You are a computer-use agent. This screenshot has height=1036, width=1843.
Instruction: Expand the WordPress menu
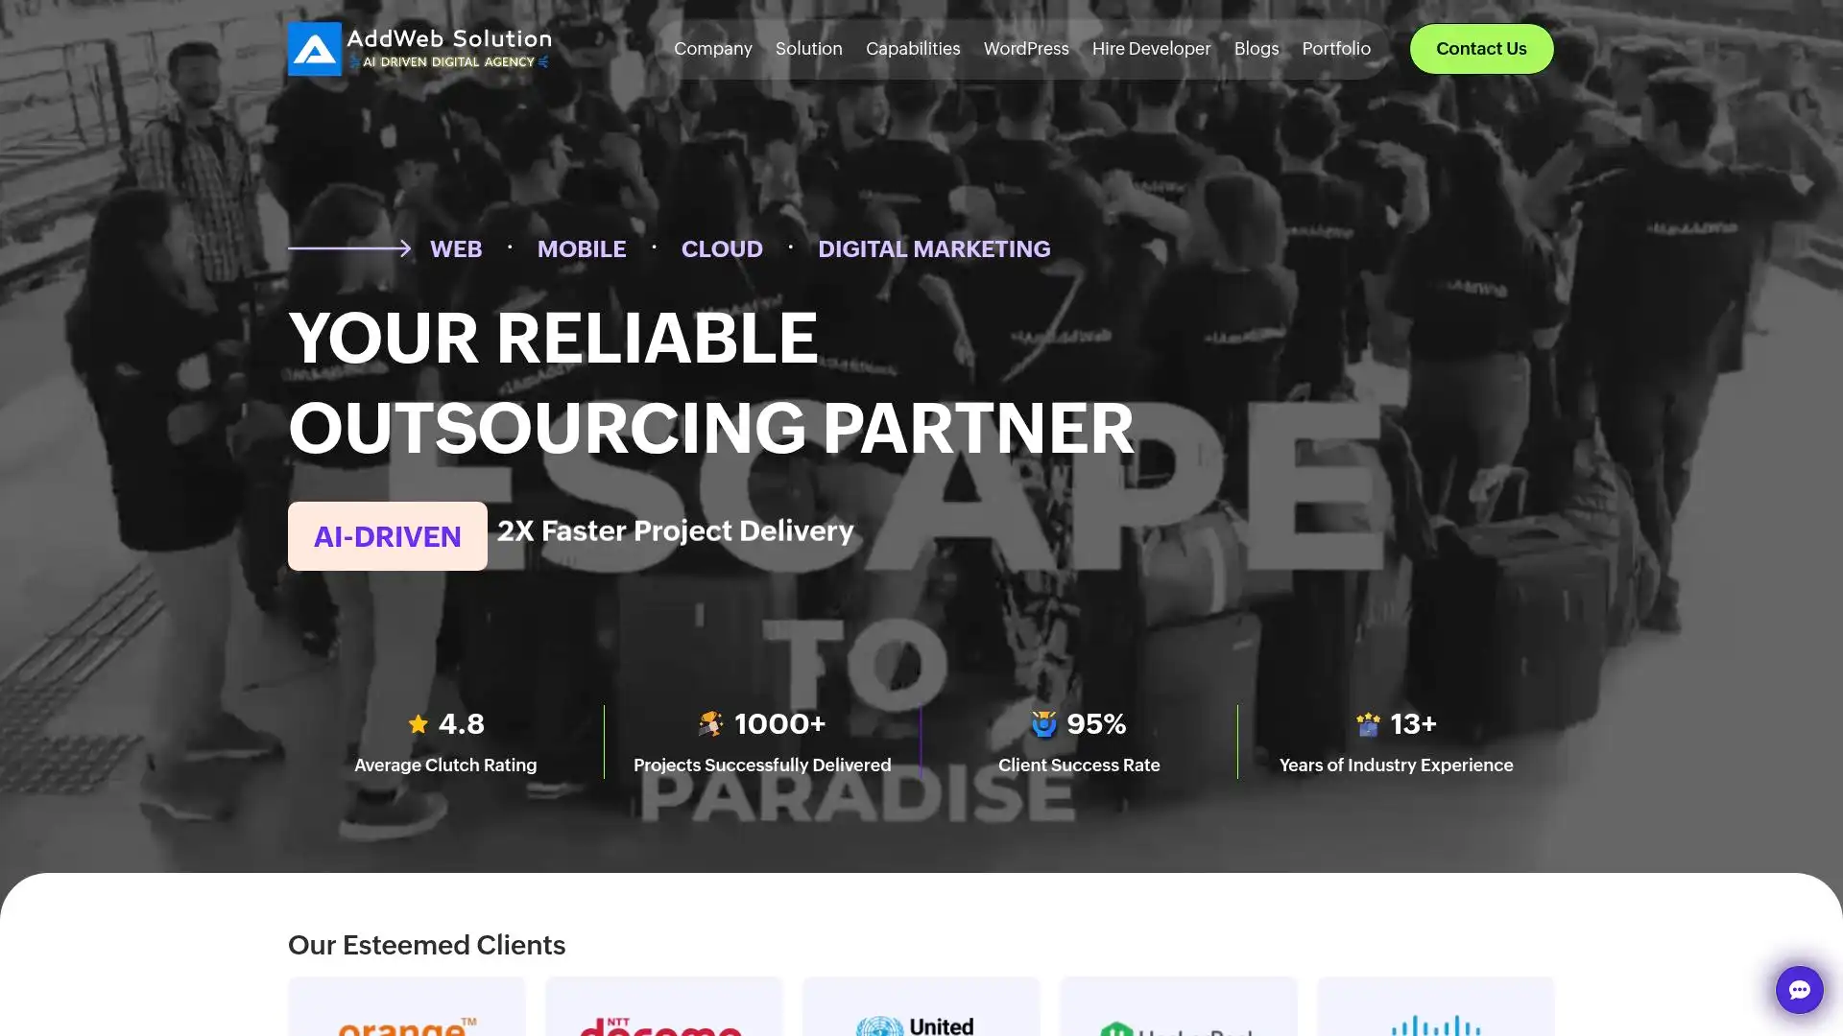point(1026,49)
